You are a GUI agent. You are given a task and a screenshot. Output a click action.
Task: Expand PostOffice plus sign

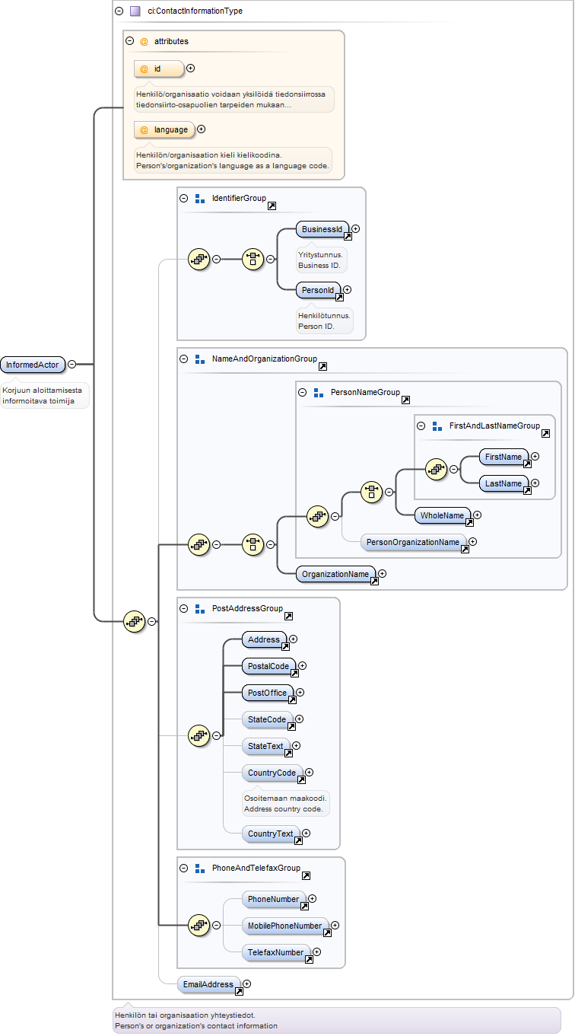click(300, 692)
